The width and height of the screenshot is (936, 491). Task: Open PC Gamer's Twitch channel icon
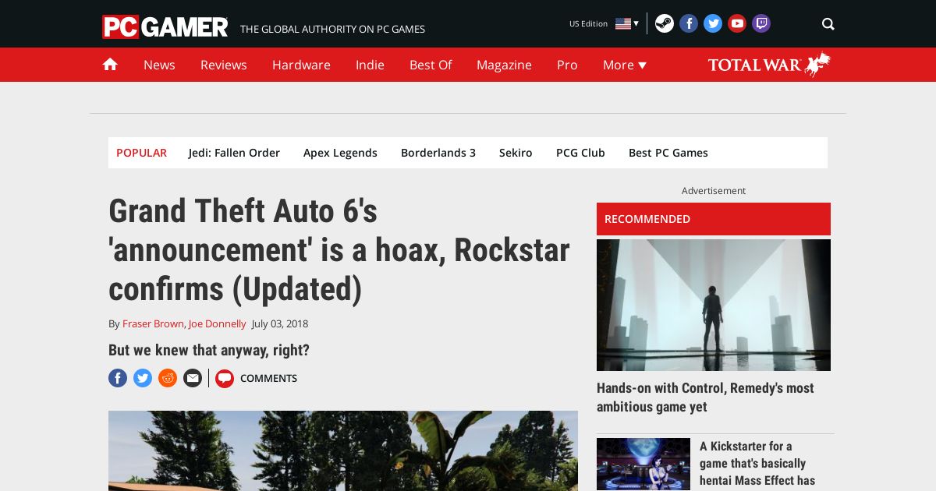(761, 23)
